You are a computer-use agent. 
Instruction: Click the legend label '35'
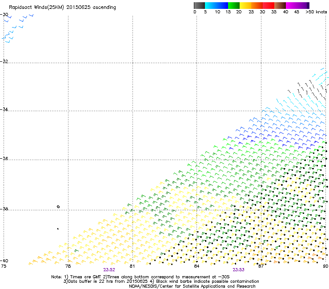pos(274,12)
